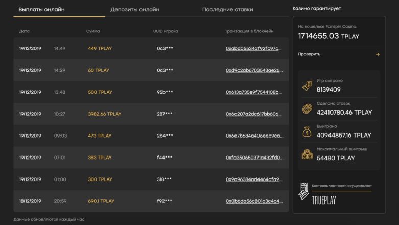The image size is (399, 225).
Task: Click the arrow icon next to Проверить
Action: pos(378,54)
